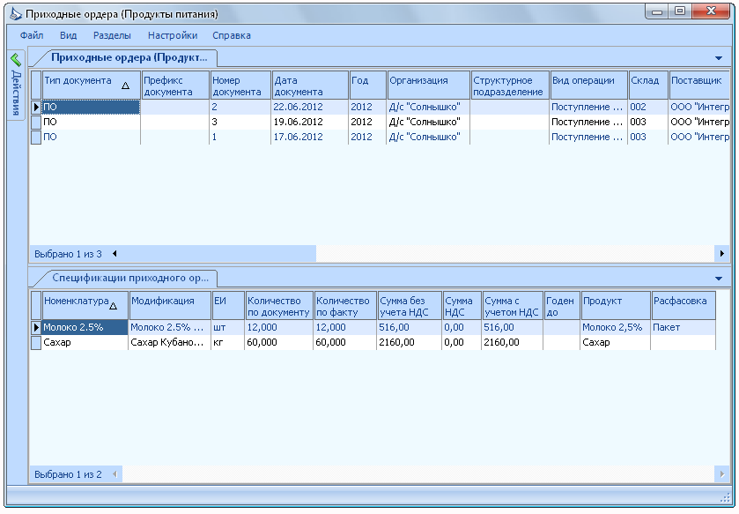739x514 pixels.
Task: Select the date cell 22.06.2012
Action: click(310, 107)
